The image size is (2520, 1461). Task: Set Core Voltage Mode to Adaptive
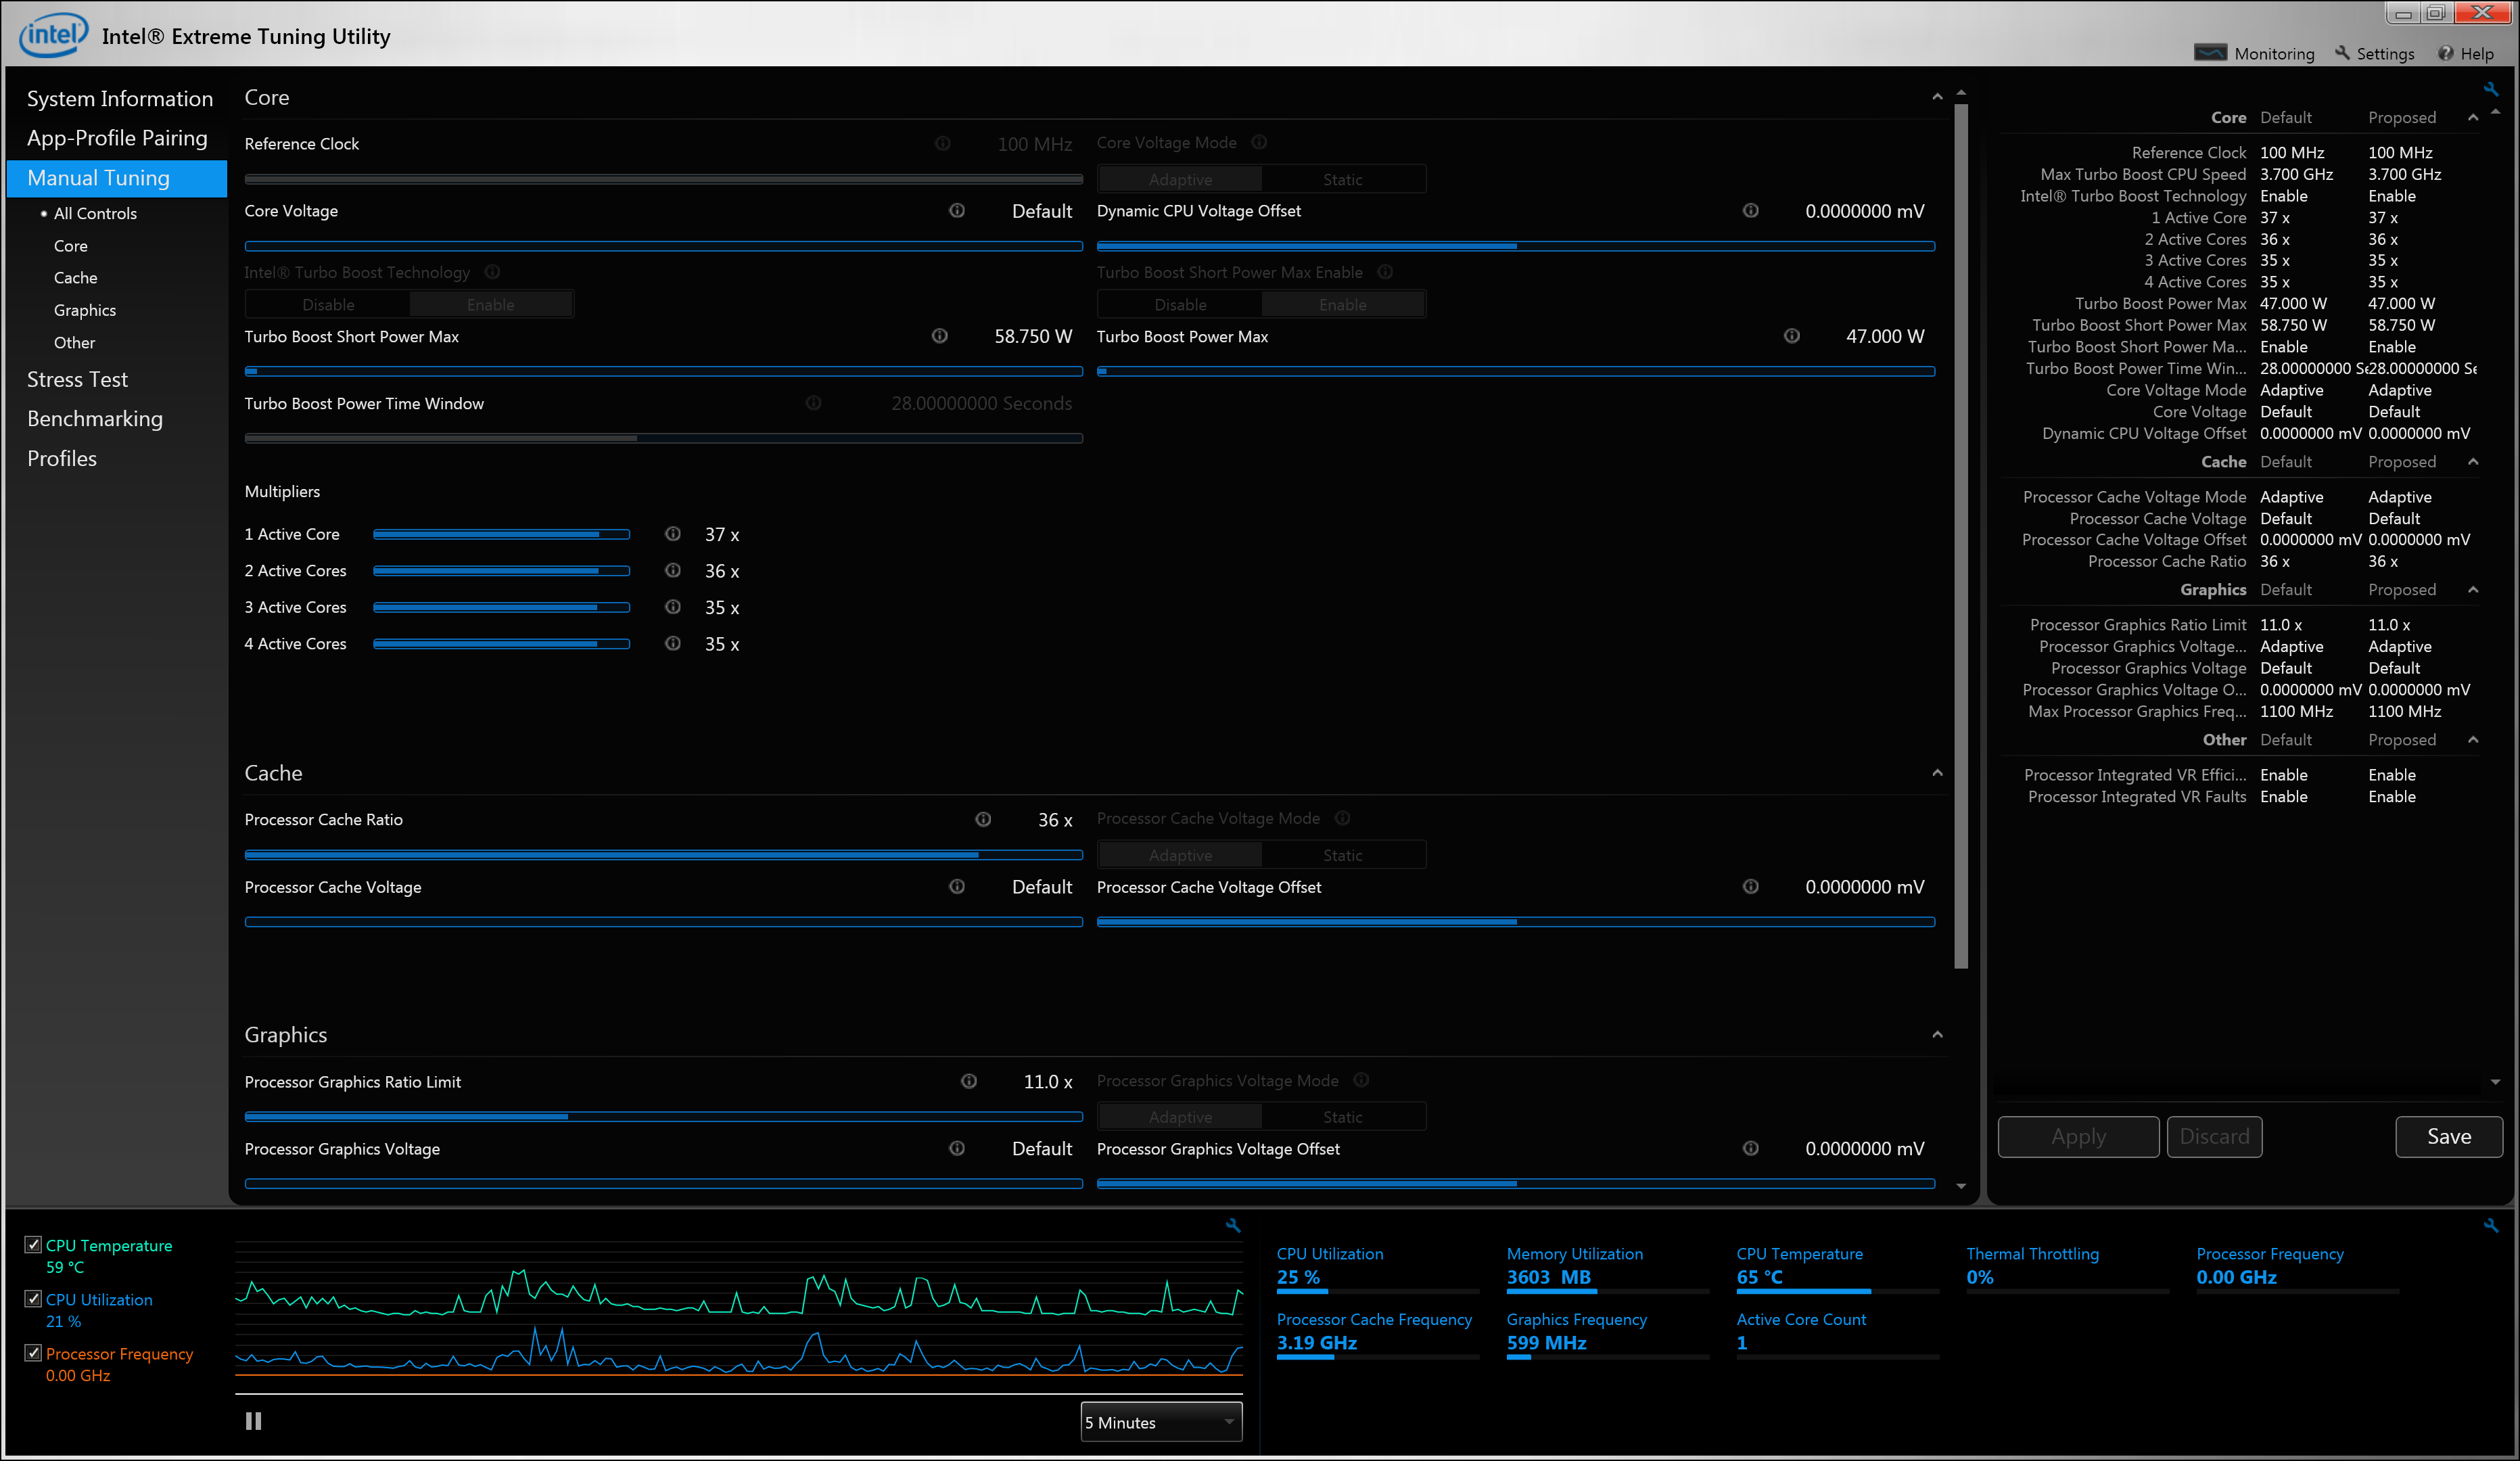pos(1180,179)
